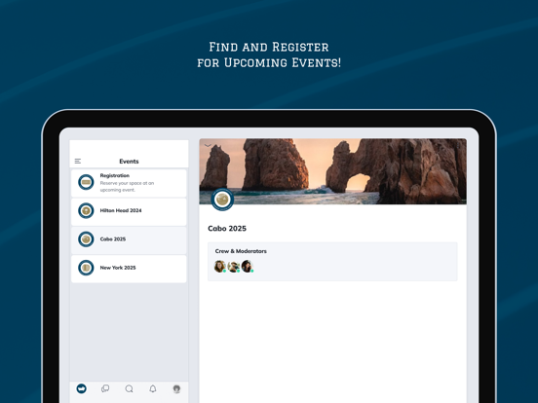
Task: Click the Cabo 2025 badge icon
Action: pyautogui.click(x=86, y=239)
